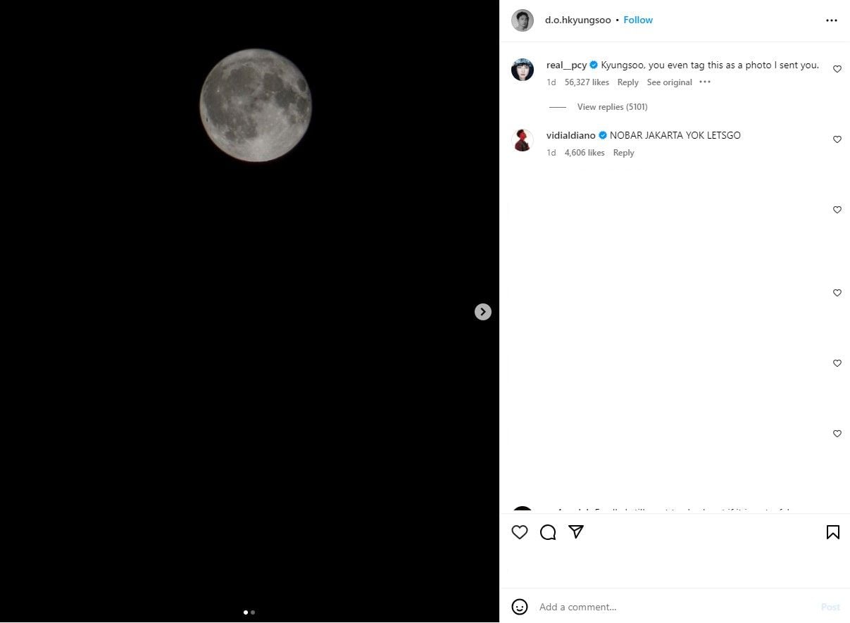850x623 pixels.
Task: Focus the Add a comment field
Action: click(669, 607)
